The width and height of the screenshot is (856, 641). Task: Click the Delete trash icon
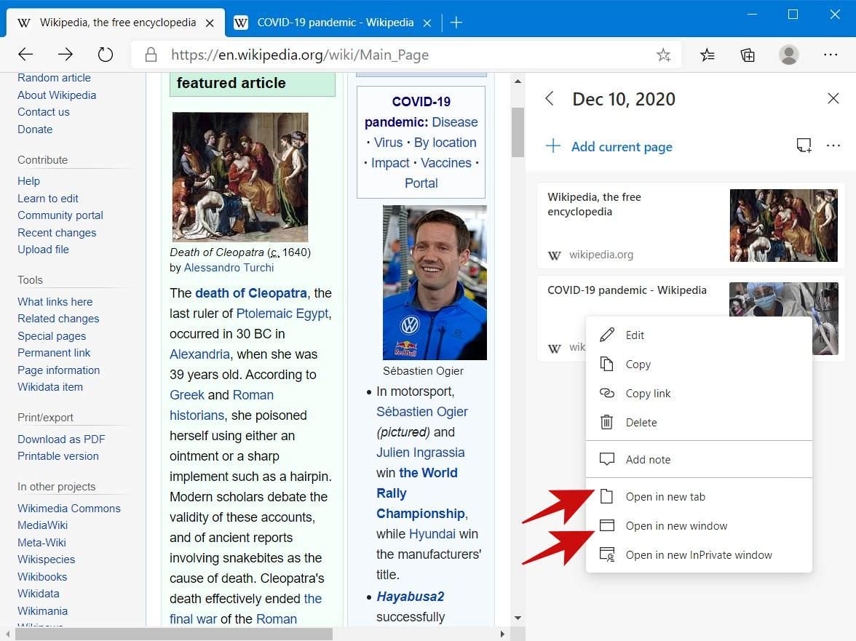click(606, 422)
